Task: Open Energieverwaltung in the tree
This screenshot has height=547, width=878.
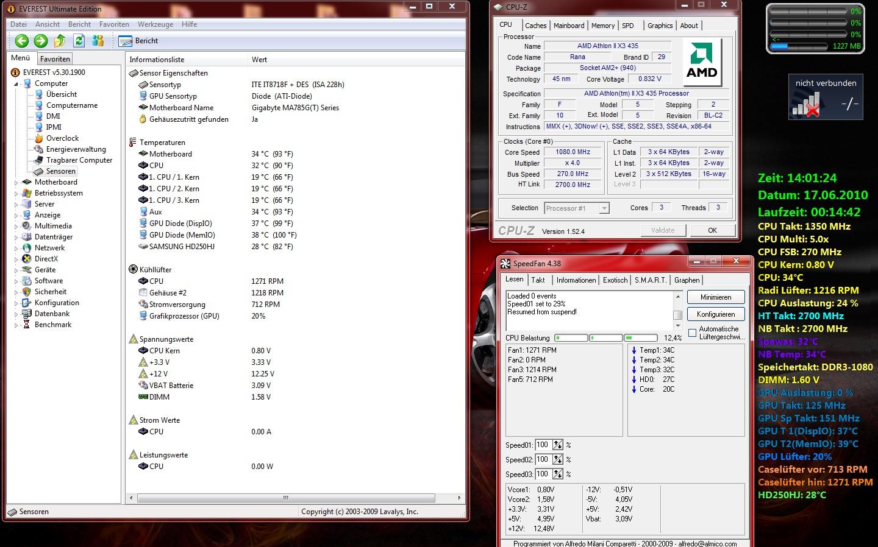Action: point(76,149)
